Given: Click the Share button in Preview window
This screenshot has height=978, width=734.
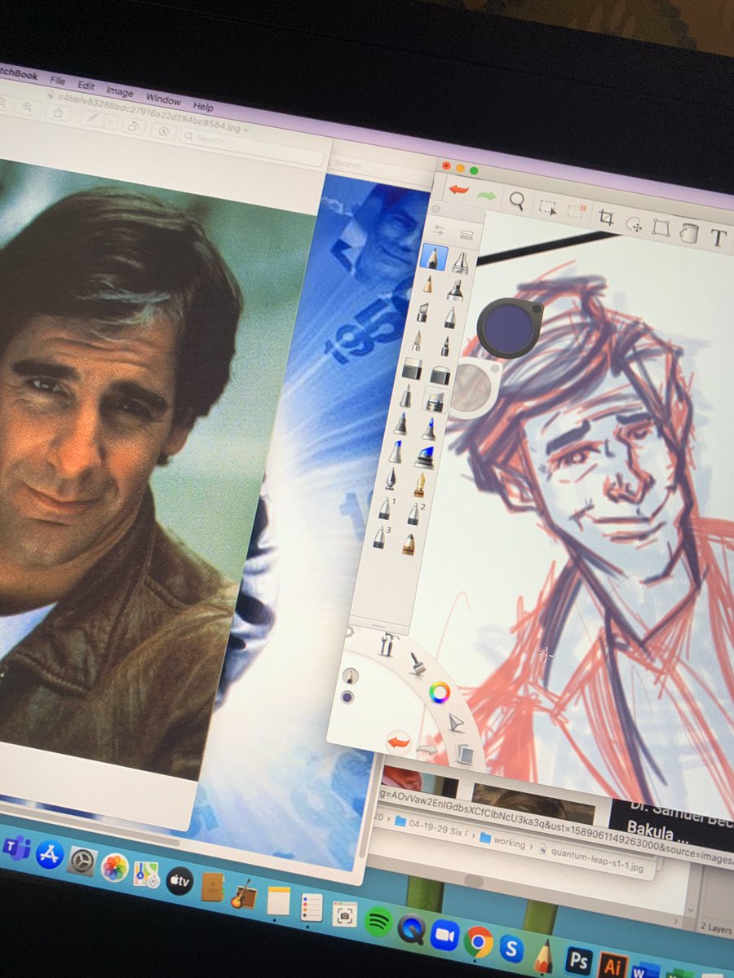Looking at the screenshot, I should coord(58,112).
